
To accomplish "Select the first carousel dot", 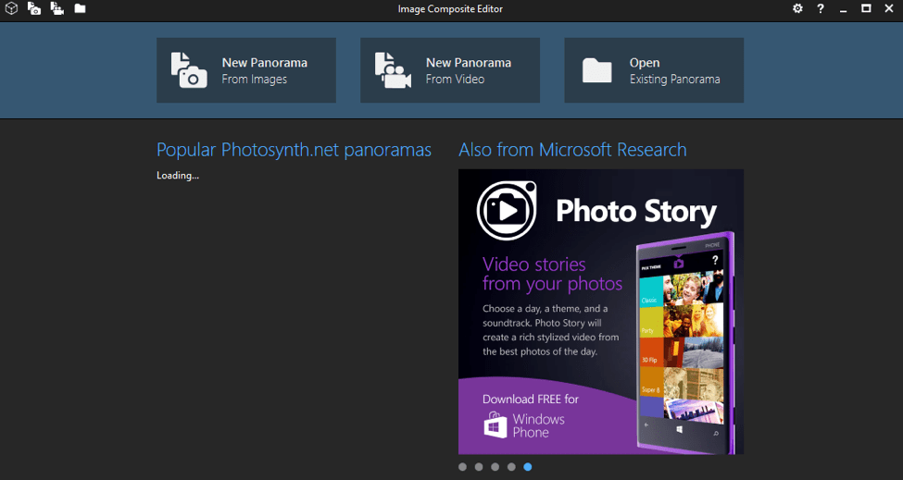I will coord(462,467).
